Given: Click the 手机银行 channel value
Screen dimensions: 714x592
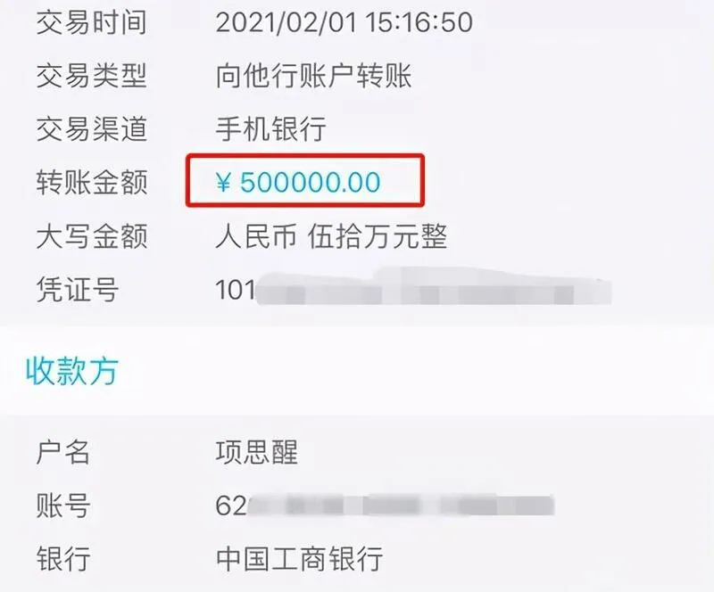Looking at the screenshot, I should coord(271,128).
